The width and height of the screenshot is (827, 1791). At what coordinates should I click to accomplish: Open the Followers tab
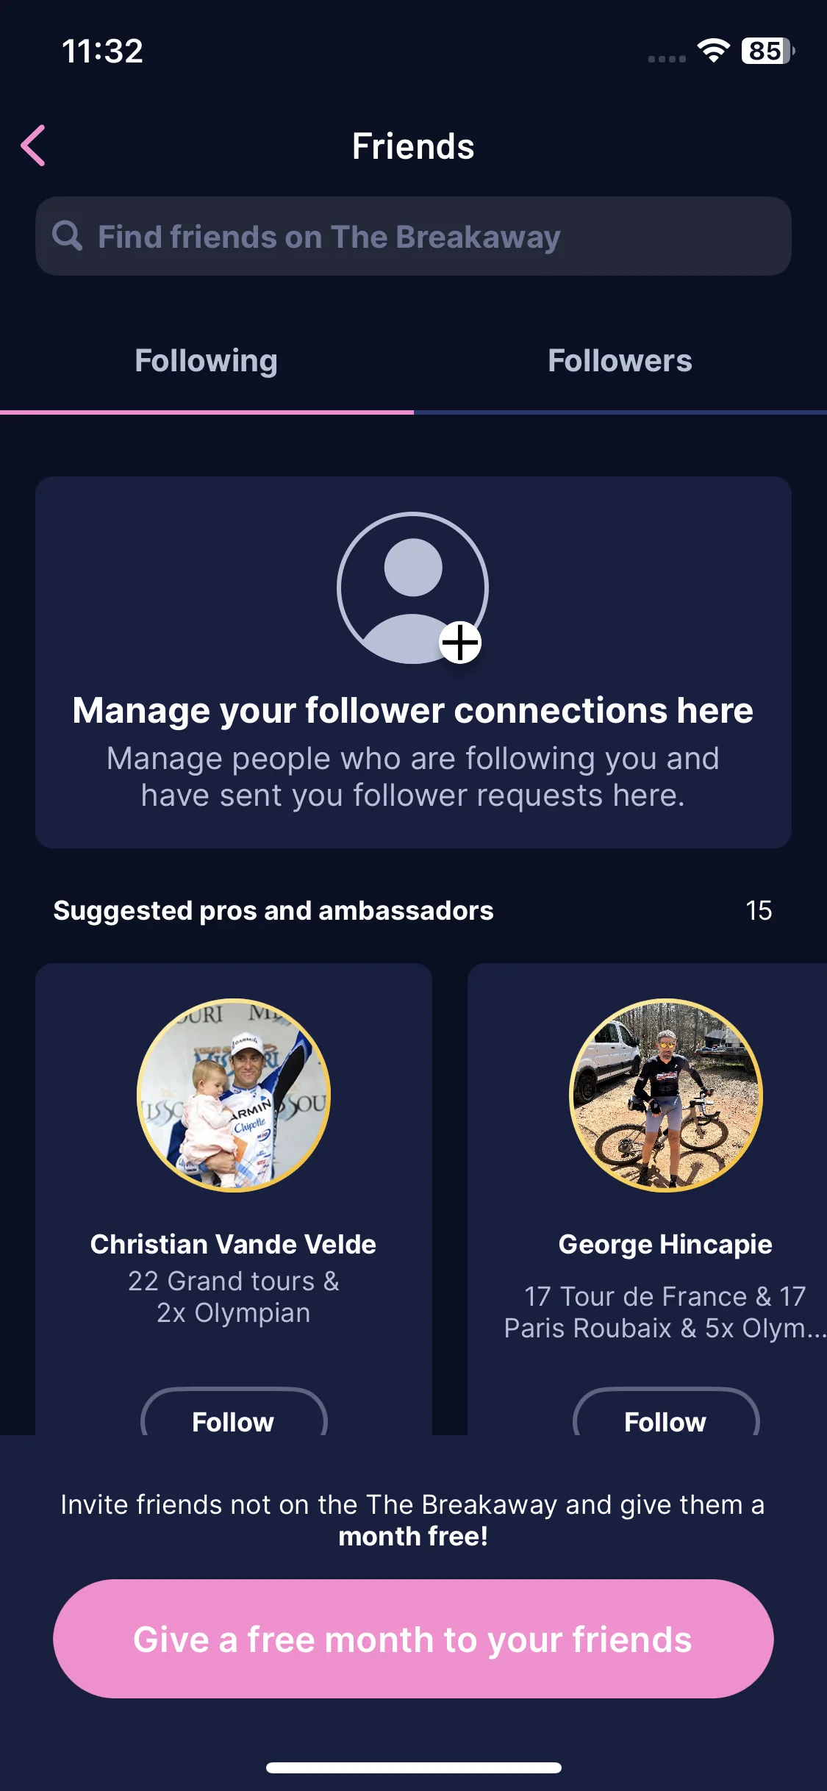pos(620,361)
